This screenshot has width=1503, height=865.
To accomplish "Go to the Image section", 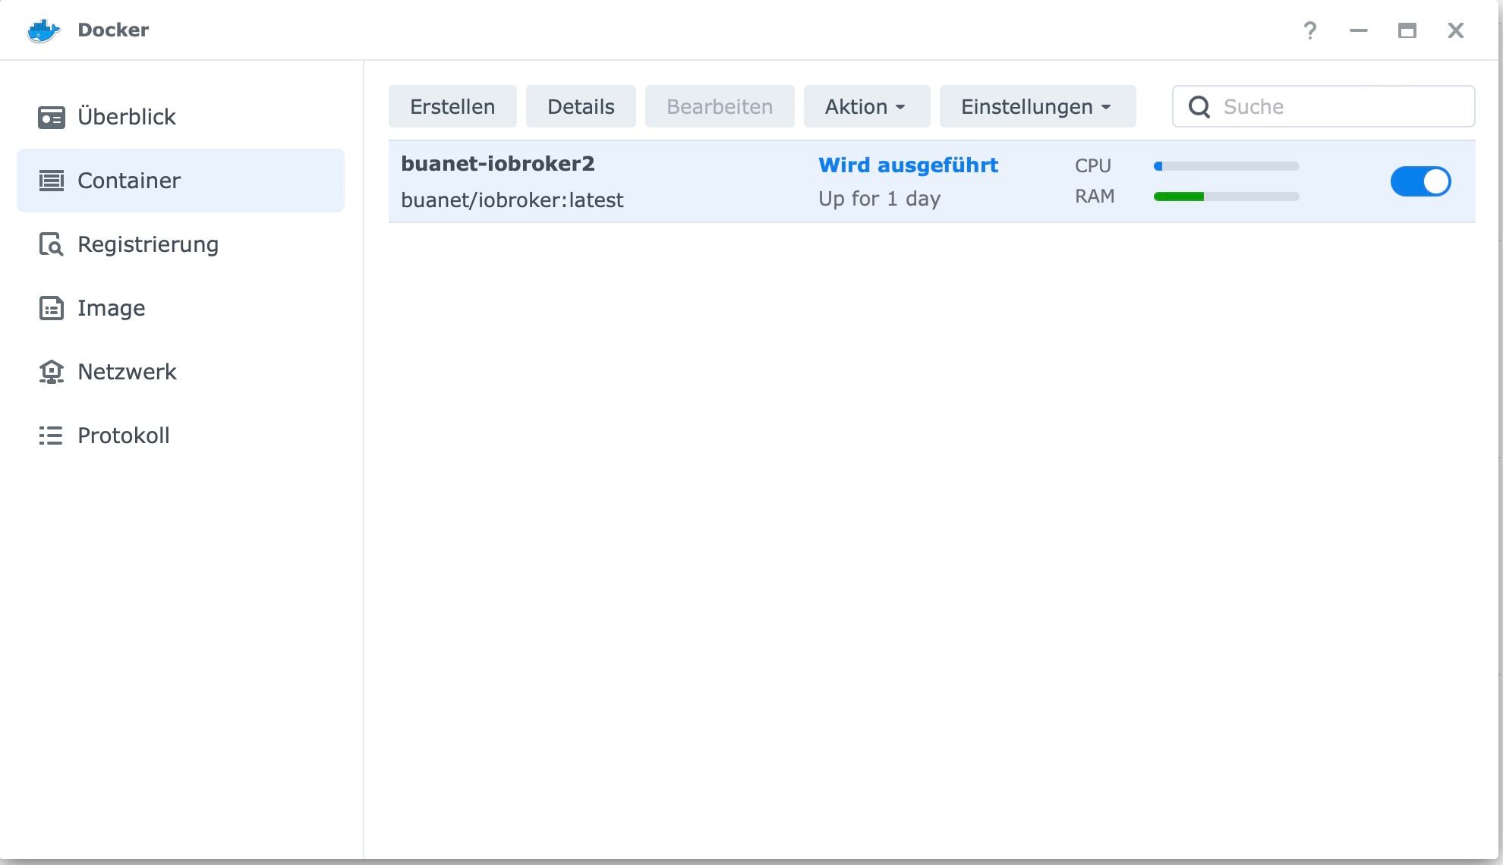I will pyautogui.click(x=111, y=308).
